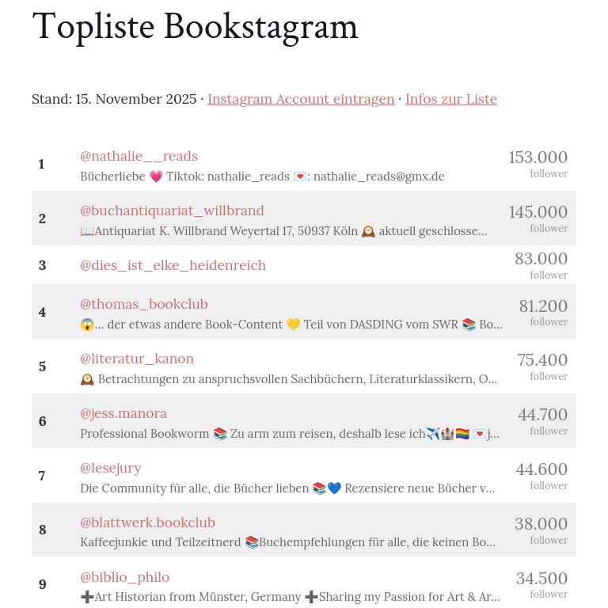Visit @buchantiquariat_willbrand account link
The image size is (608, 608).
click(x=172, y=211)
